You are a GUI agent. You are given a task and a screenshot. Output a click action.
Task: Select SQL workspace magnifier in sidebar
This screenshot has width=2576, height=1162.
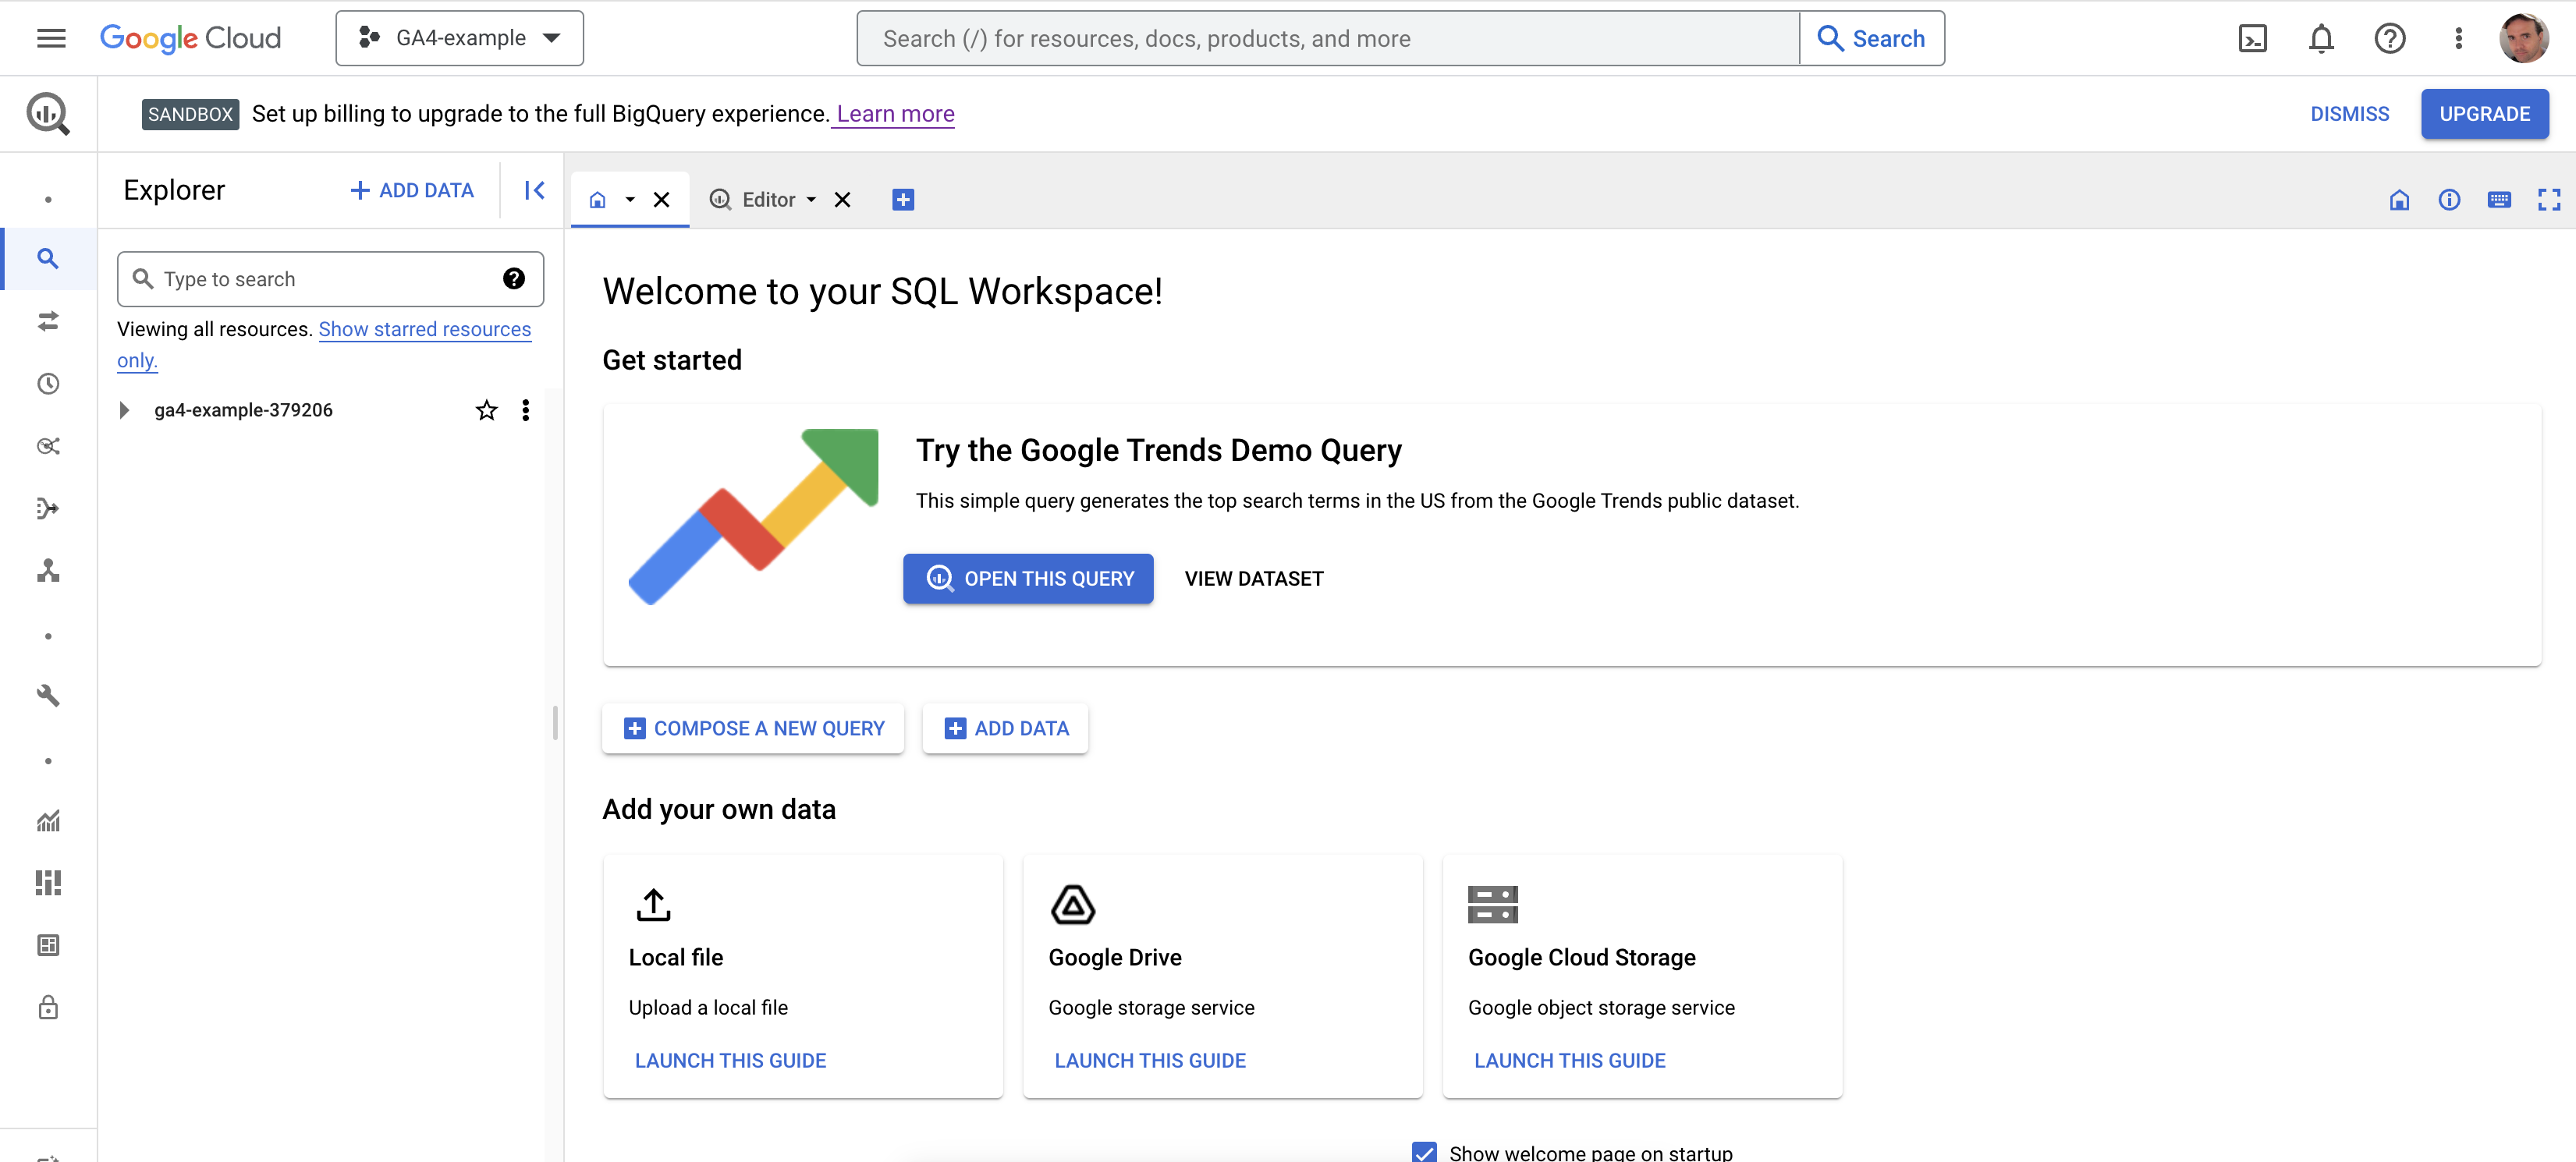point(48,259)
